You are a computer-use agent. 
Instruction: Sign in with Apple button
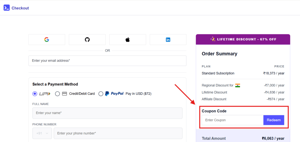coord(128,40)
